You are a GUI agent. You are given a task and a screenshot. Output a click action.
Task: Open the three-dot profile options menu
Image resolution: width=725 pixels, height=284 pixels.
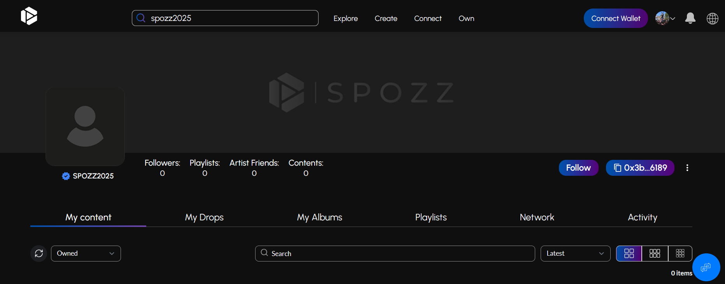click(x=687, y=168)
